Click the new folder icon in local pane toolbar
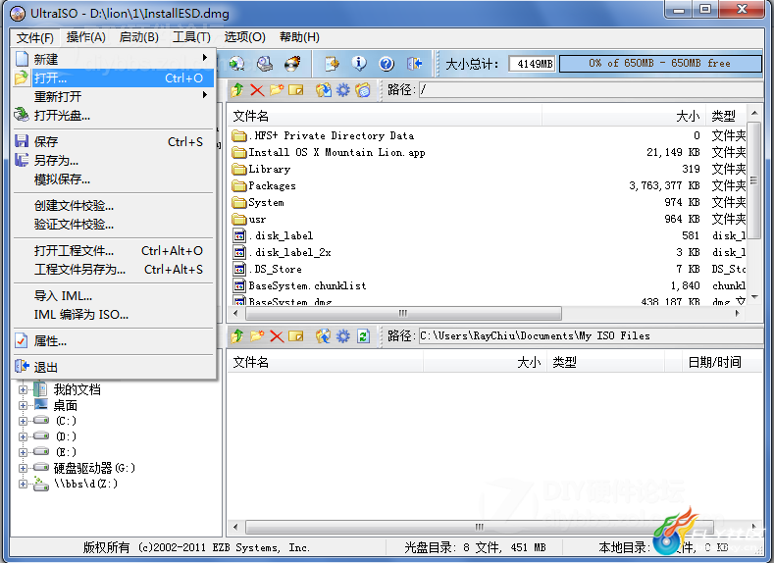This screenshot has height=563, width=774. coord(257,336)
